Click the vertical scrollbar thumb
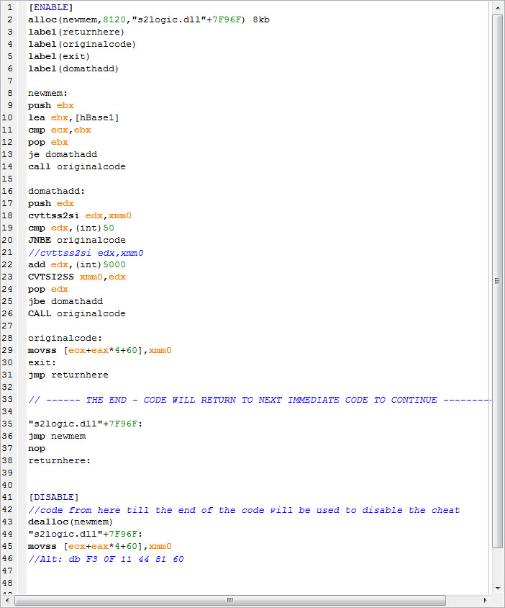The height and width of the screenshot is (608, 505). pos(498,281)
